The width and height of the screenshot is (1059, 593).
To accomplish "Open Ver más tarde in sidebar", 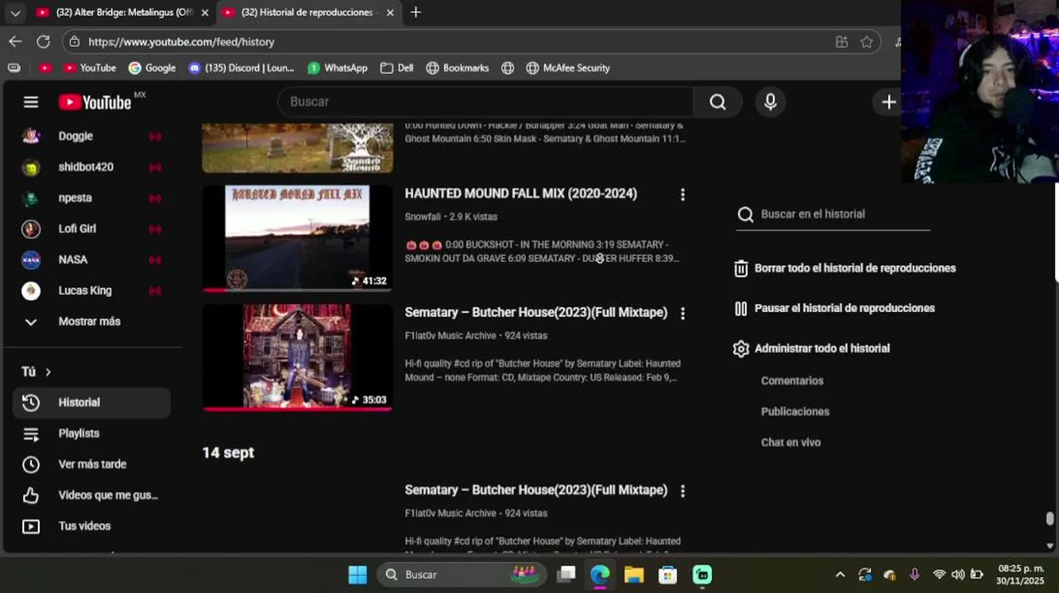I will pos(92,464).
